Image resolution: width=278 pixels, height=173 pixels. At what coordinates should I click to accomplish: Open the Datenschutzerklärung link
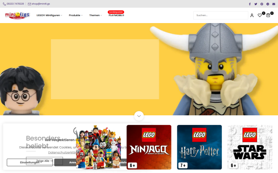(x=62, y=152)
